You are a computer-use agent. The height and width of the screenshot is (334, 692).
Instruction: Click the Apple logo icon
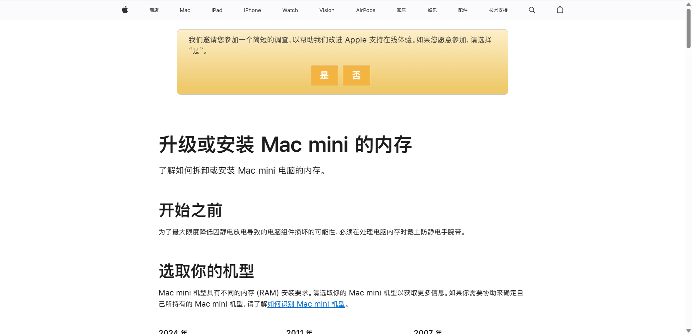tap(125, 10)
